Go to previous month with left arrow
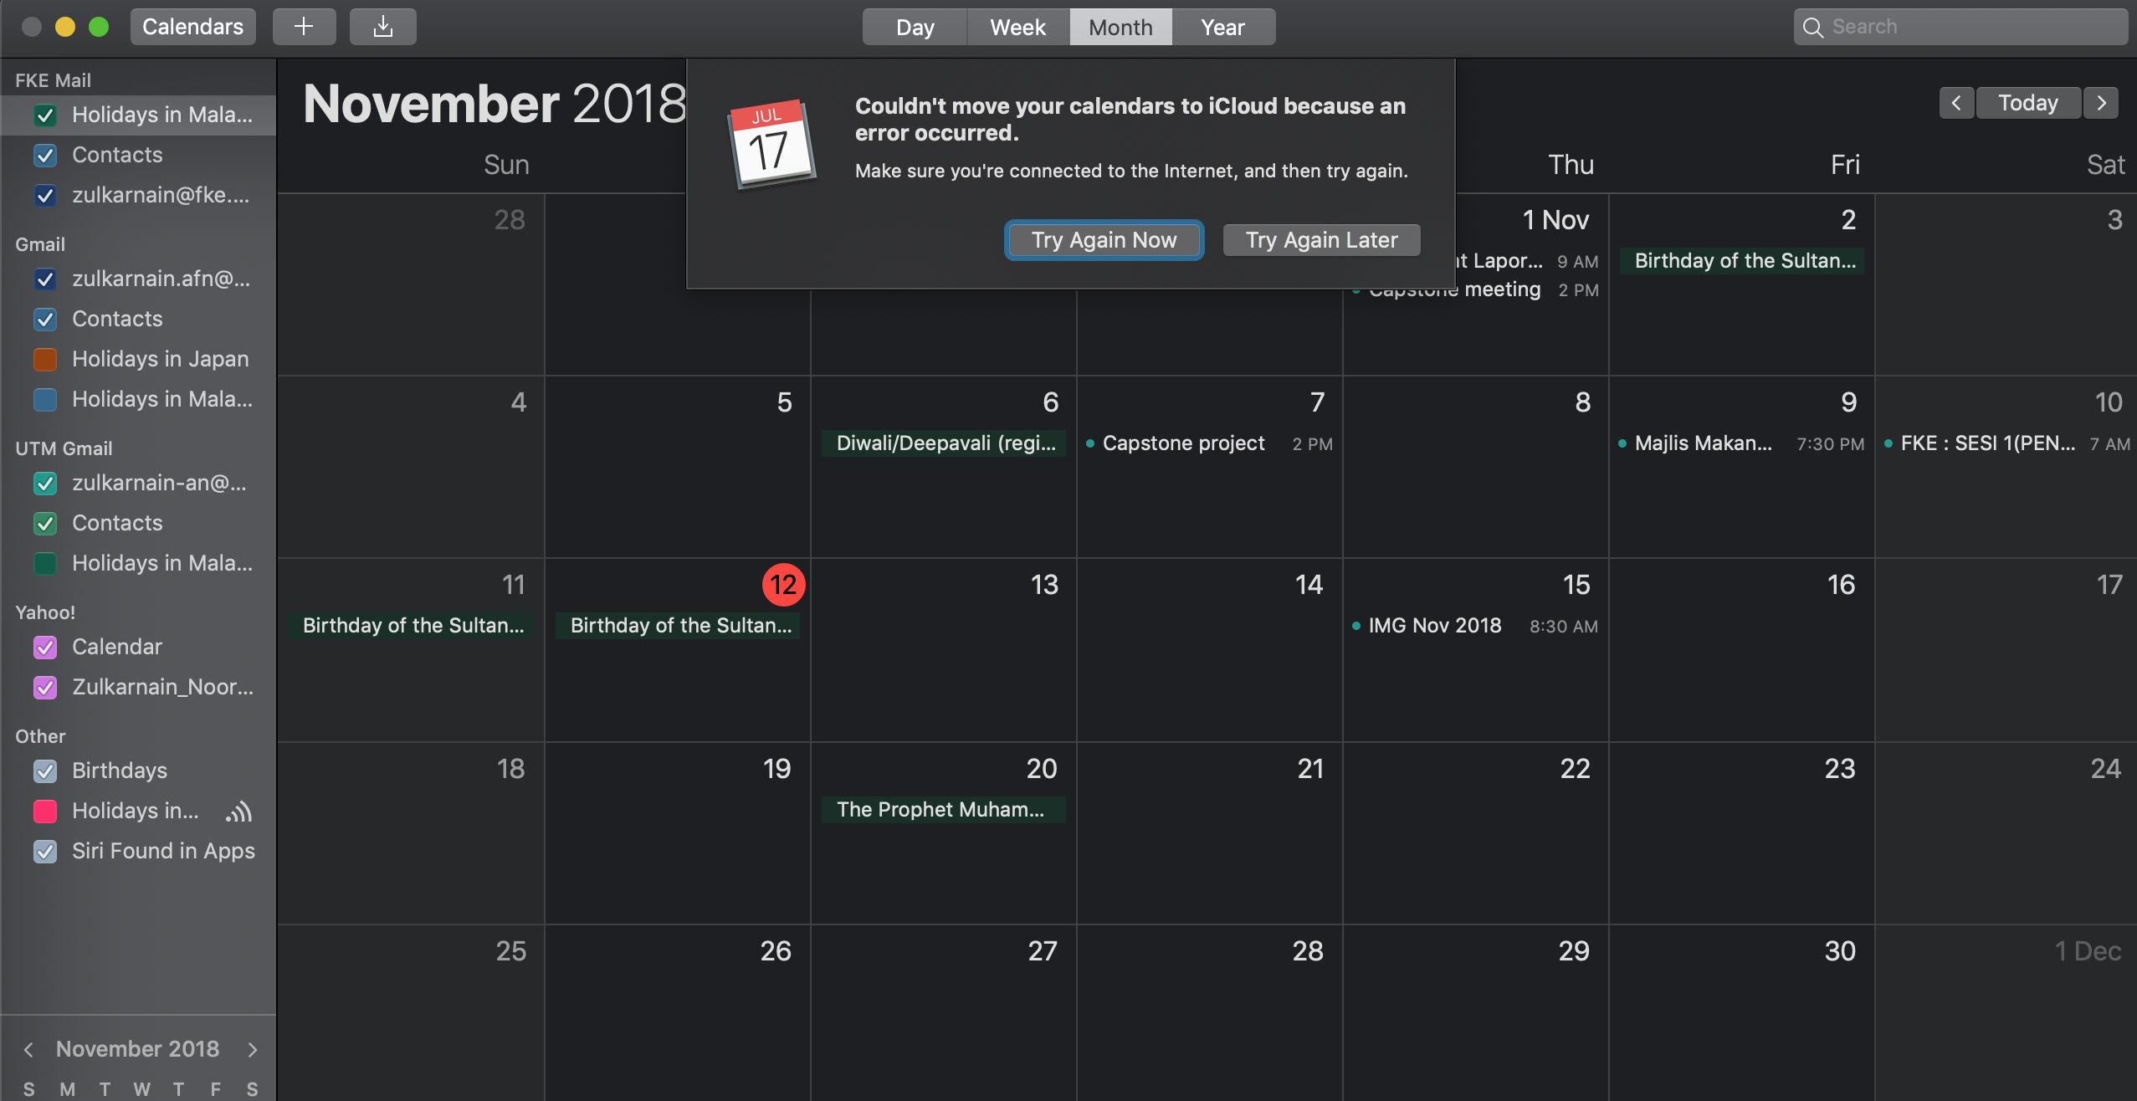This screenshot has width=2137, height=1101. click(x=1956, y=103)
